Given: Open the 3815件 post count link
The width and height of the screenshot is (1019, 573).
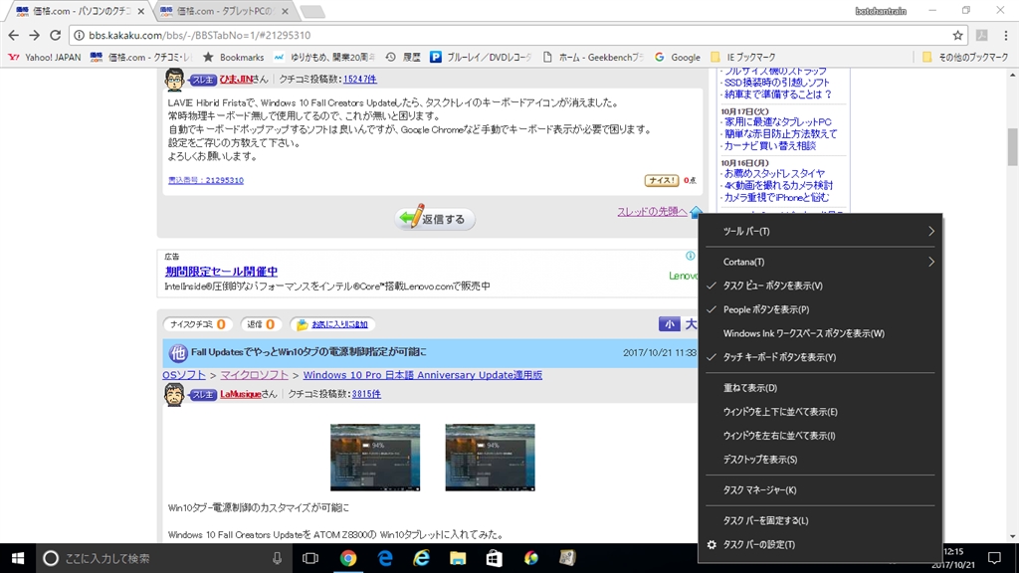Looking at the screenshot, I should click(366, 394).
